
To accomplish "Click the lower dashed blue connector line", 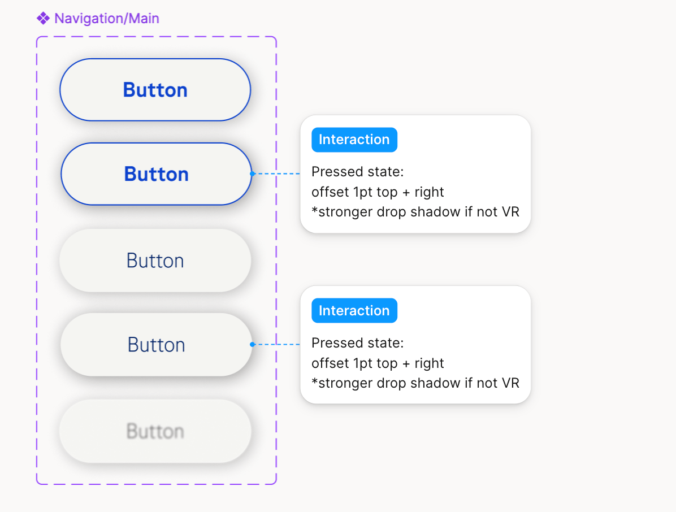I will pyautogui.click(x=277, y=344).
